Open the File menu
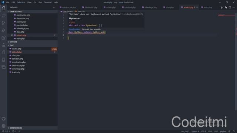Viewport: 237px width, 133px height. [x=8, y=2]
